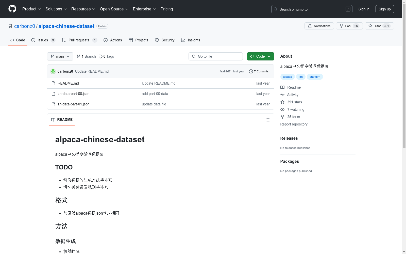This screenshot has height=254, width=406.
Task: Star the repository with the Star button
Action: tap(379, 26)
